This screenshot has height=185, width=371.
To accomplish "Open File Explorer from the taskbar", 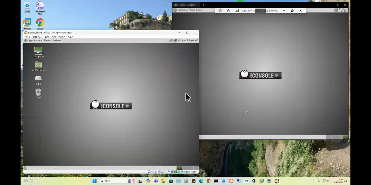I will (x=163, y=181).
